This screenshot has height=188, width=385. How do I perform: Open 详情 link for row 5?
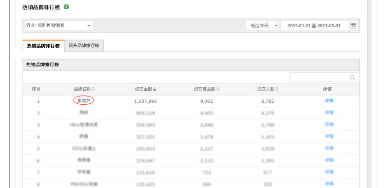click(x=329, y=148)
